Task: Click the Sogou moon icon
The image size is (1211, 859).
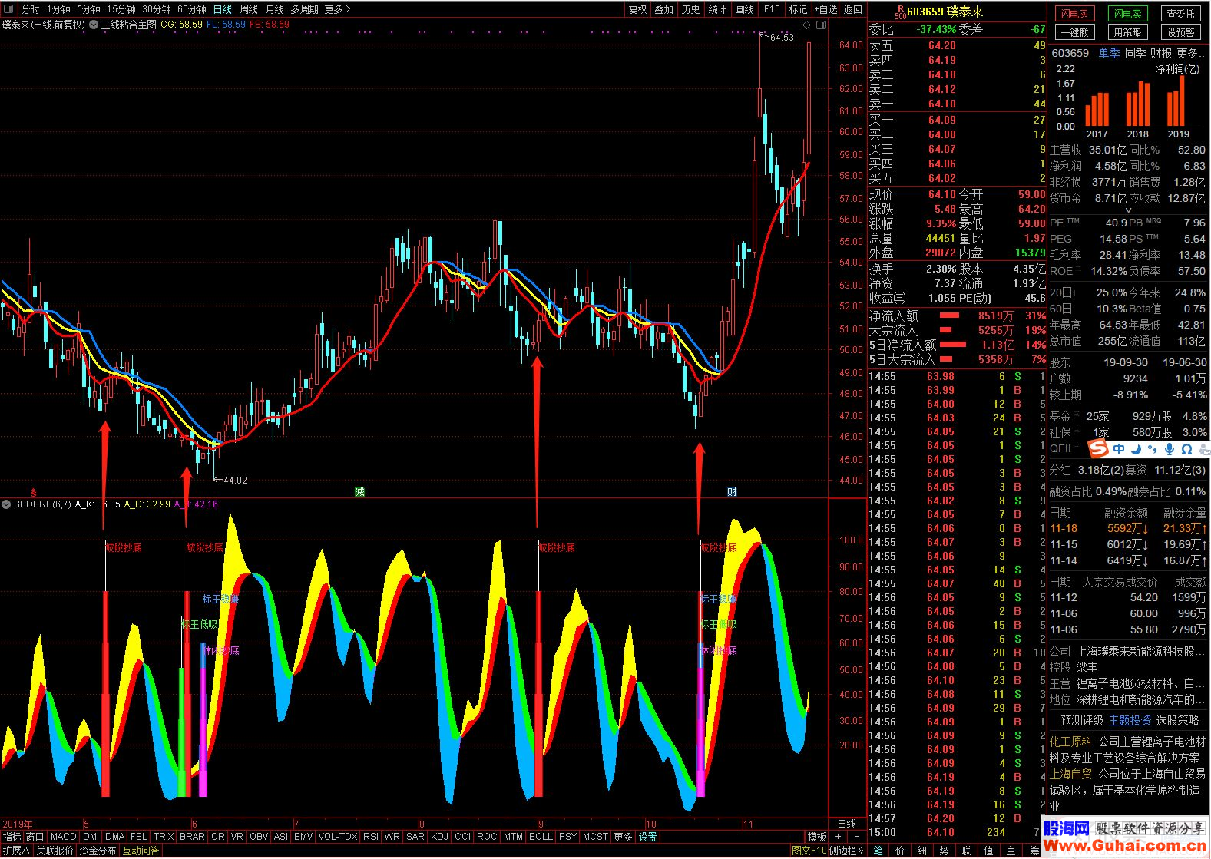Action: click(x=1136, y=449)
